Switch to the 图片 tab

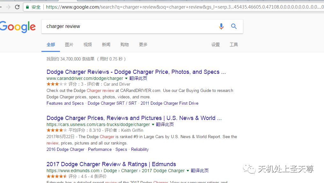[x=69, y=45]
